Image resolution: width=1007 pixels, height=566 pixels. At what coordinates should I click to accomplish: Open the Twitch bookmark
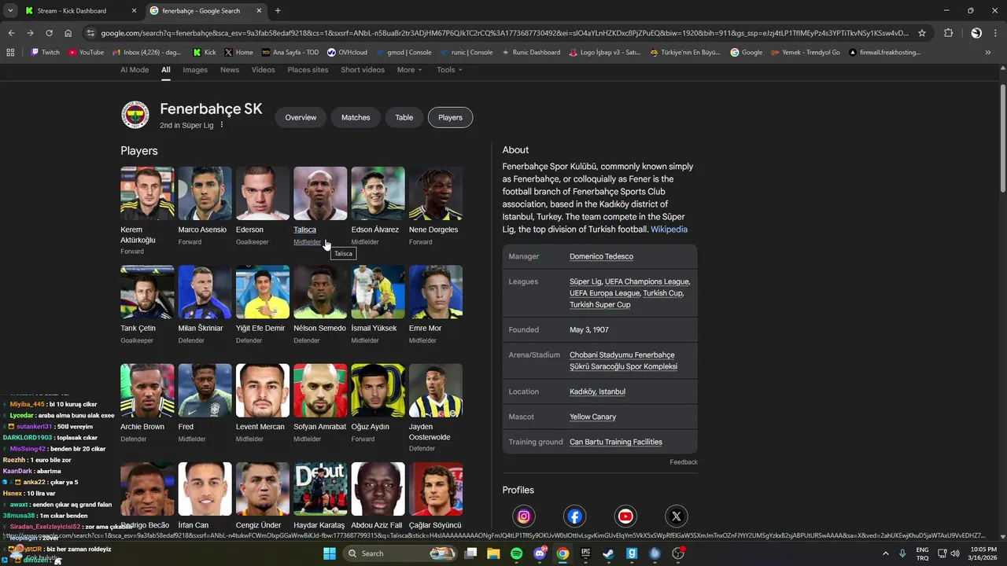[x=45, y=53]
